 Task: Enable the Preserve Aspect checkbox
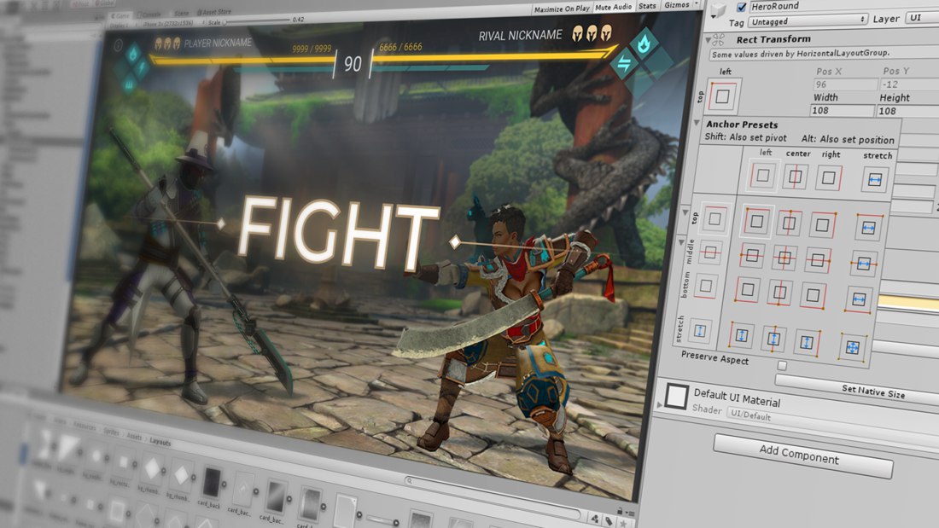click(782, 366)
